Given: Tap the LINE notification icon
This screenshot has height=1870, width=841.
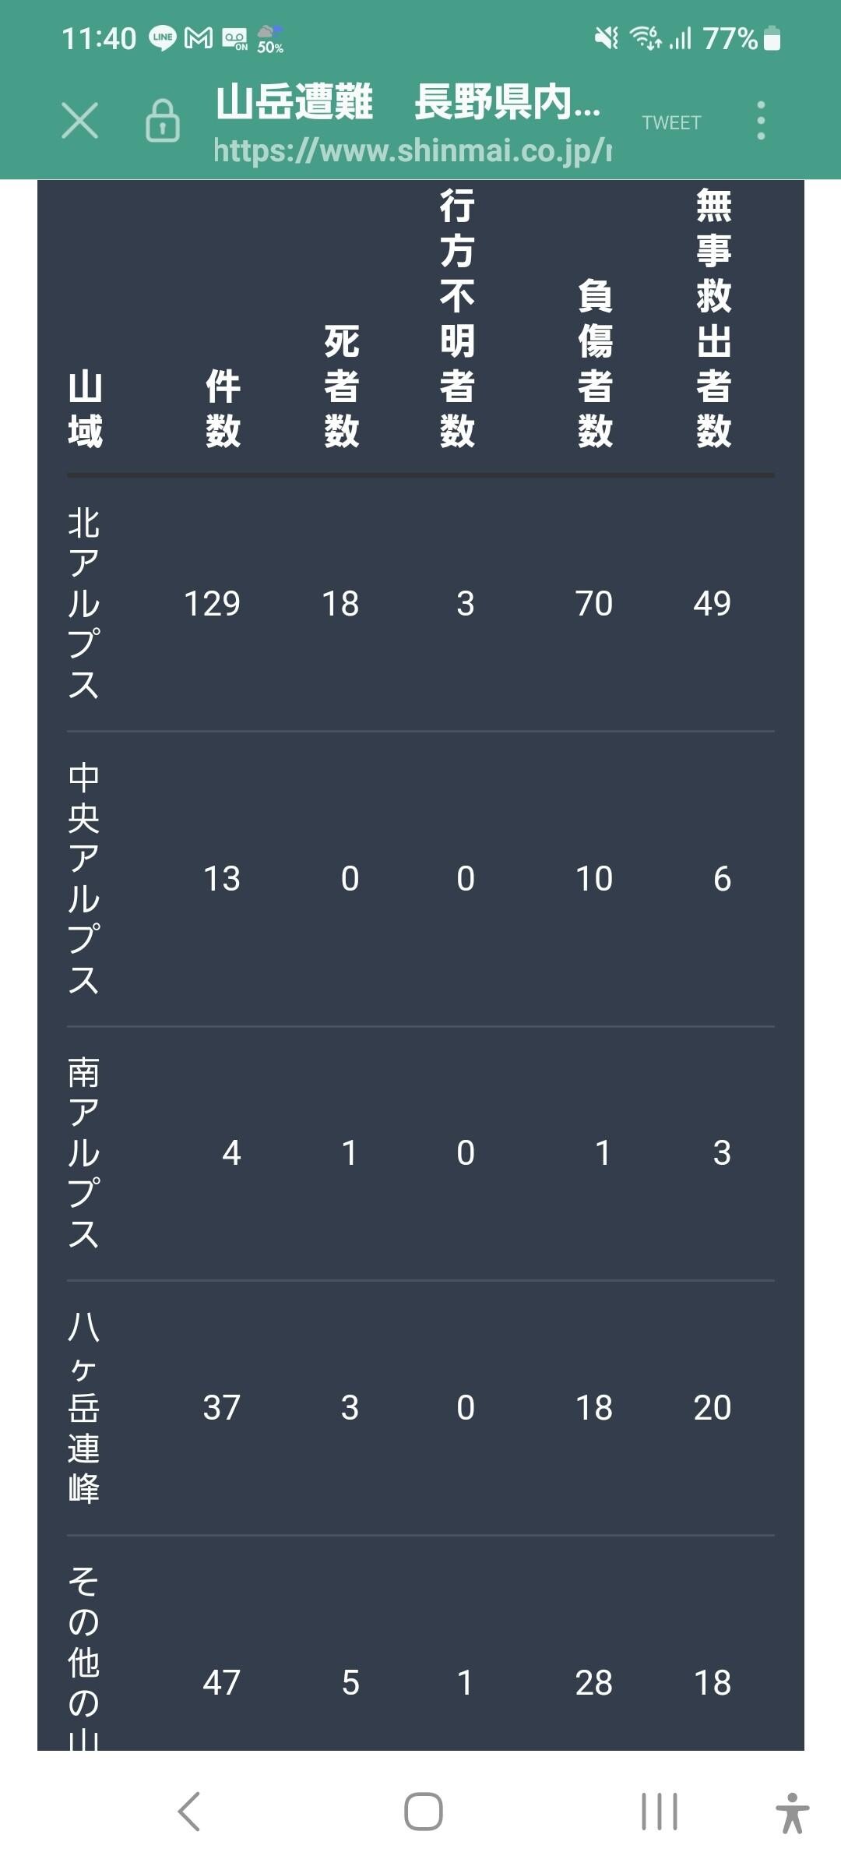Looking at the screenshot, I should (163, 38).
